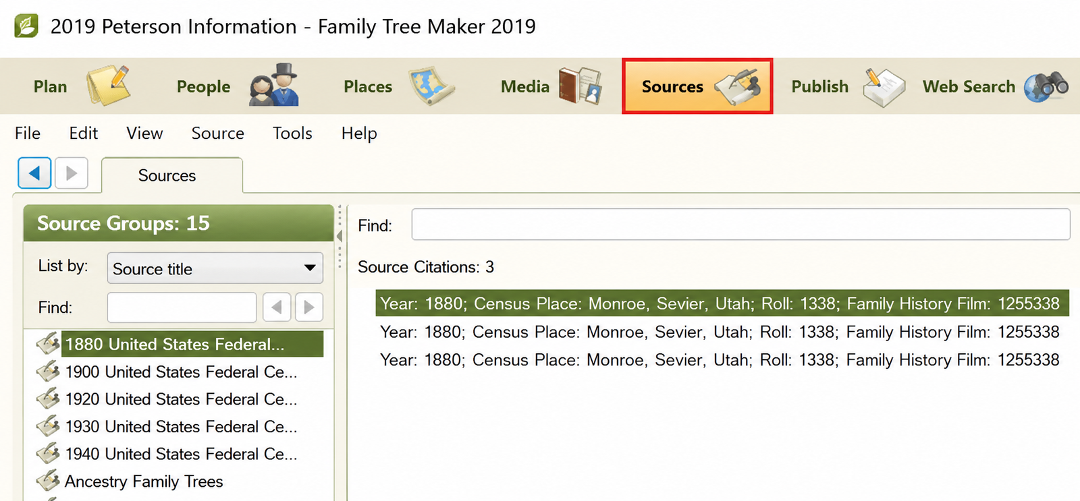Go forward with the gray right arrow
Image resolution: width=1080 pixels, height=501 pixels.
[71, 173]
